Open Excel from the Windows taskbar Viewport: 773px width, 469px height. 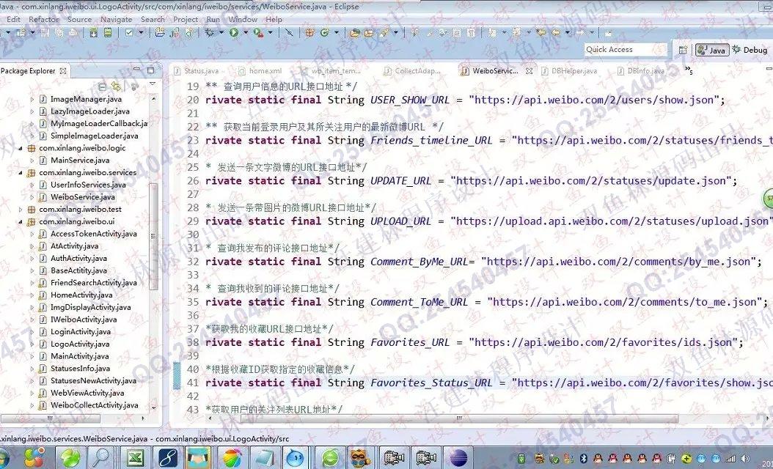pyautogui.click(x=135, y=457)
